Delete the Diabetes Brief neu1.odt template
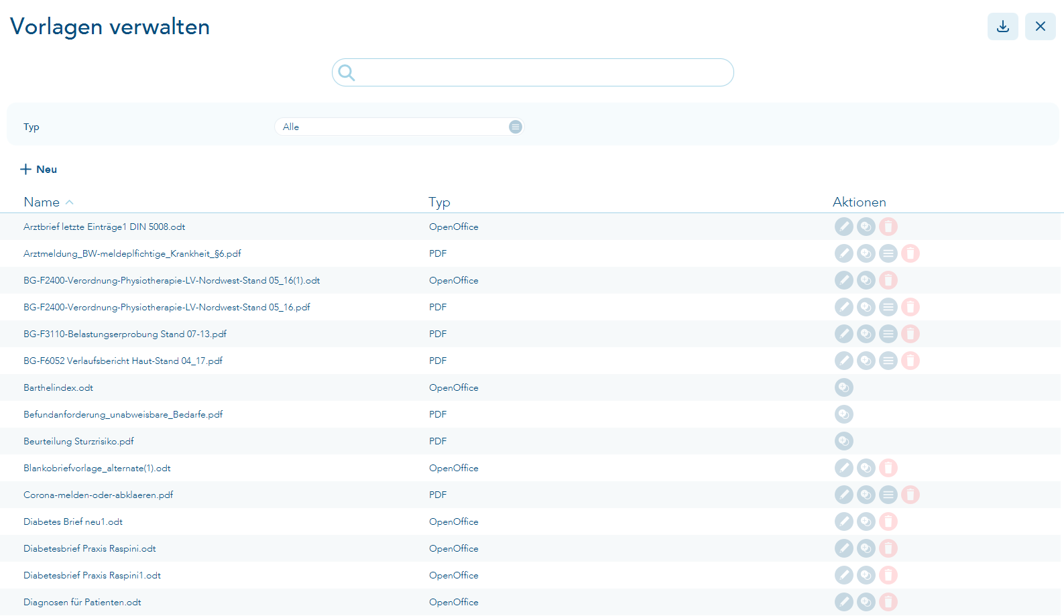1064x616 pixels. [888, 521]
